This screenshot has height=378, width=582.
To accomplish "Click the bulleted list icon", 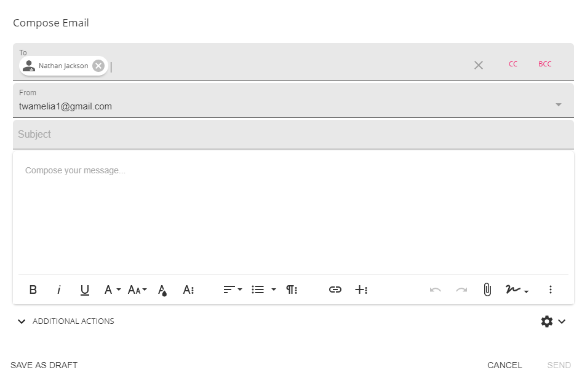I will 258,289.
